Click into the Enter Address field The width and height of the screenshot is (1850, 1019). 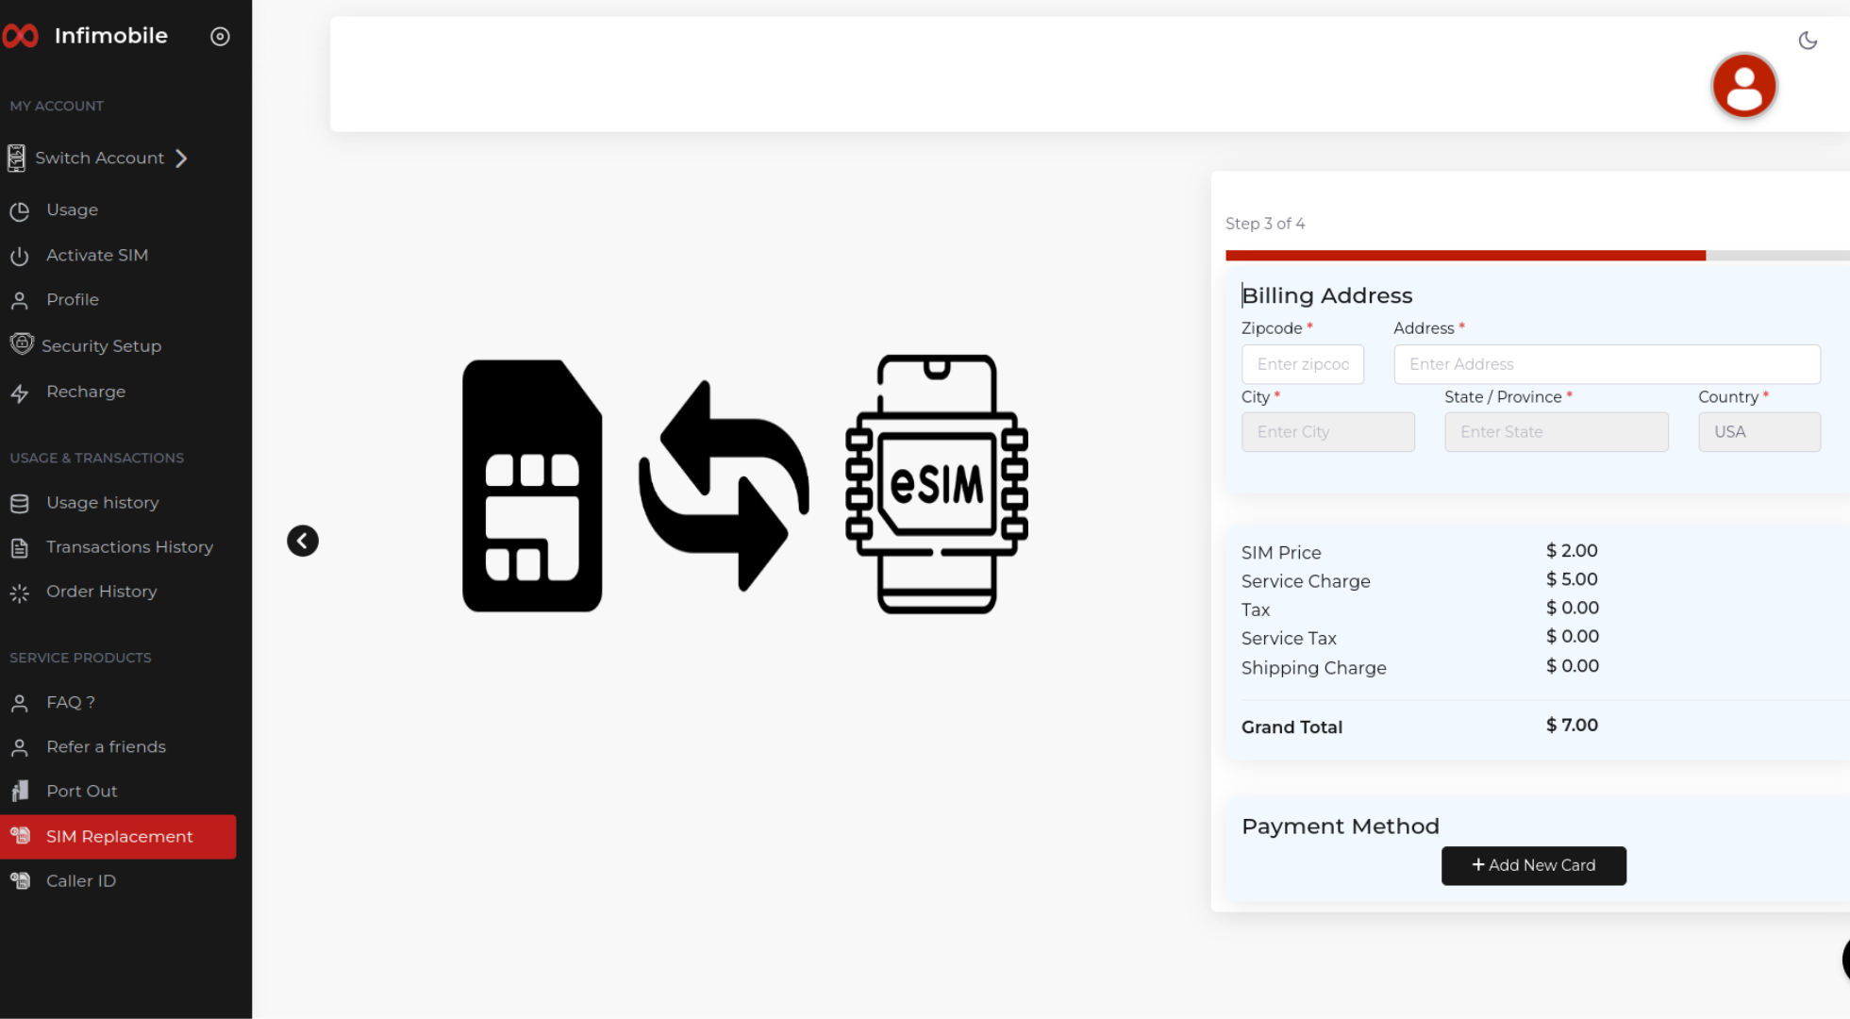point(1606,364)
